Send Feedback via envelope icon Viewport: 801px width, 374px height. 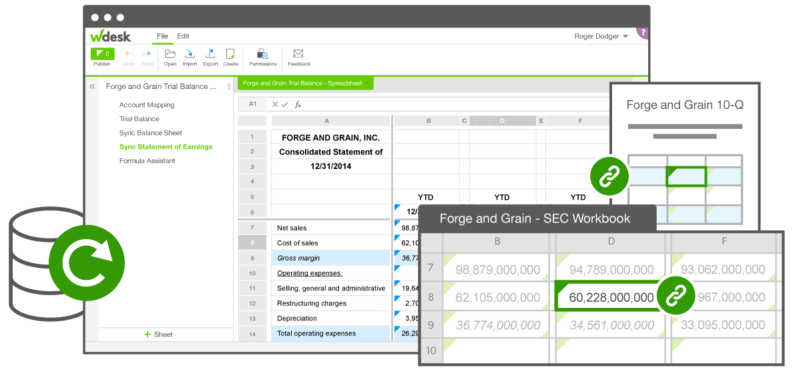coord(298,53)
